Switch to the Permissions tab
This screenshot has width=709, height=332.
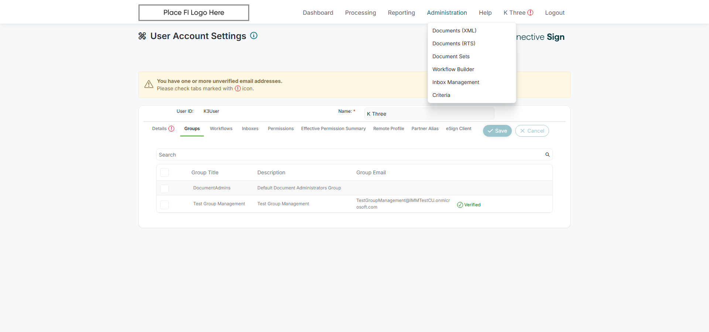pos(281,129)
